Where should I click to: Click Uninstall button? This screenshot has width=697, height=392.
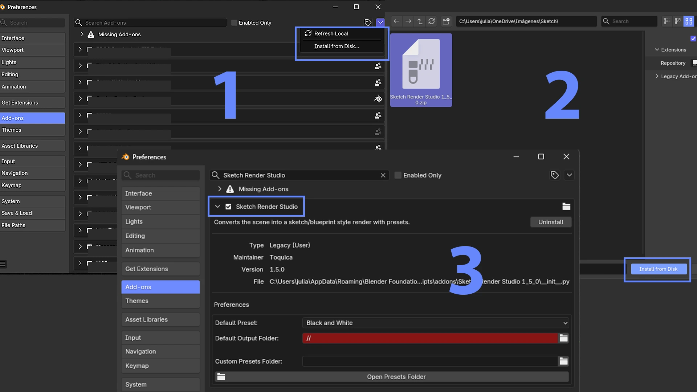[551, 222]
